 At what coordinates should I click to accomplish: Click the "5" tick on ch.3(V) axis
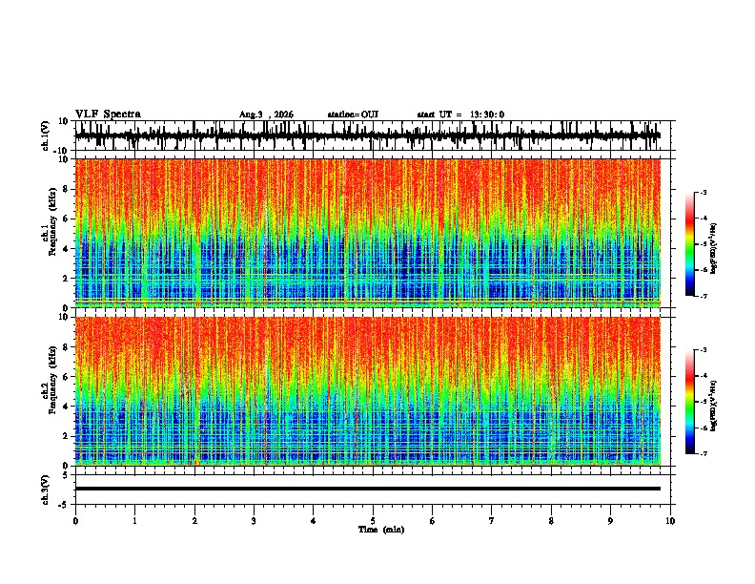click(67, 475)
